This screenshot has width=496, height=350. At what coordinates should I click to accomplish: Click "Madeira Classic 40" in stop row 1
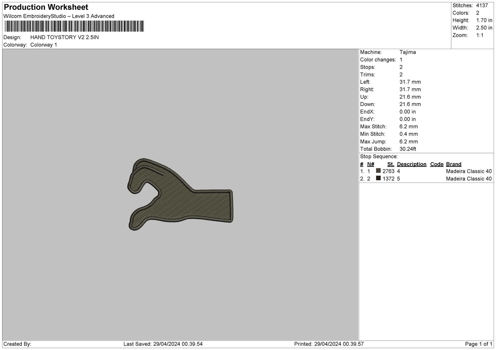[469, 171]
